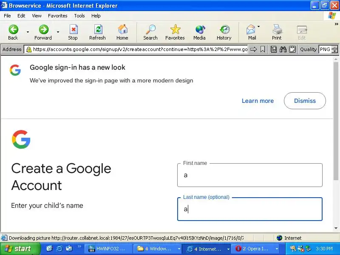The image size is (340, 255).
Task: Decrease Quality with the down stepper
Action: tap(335, 51)
